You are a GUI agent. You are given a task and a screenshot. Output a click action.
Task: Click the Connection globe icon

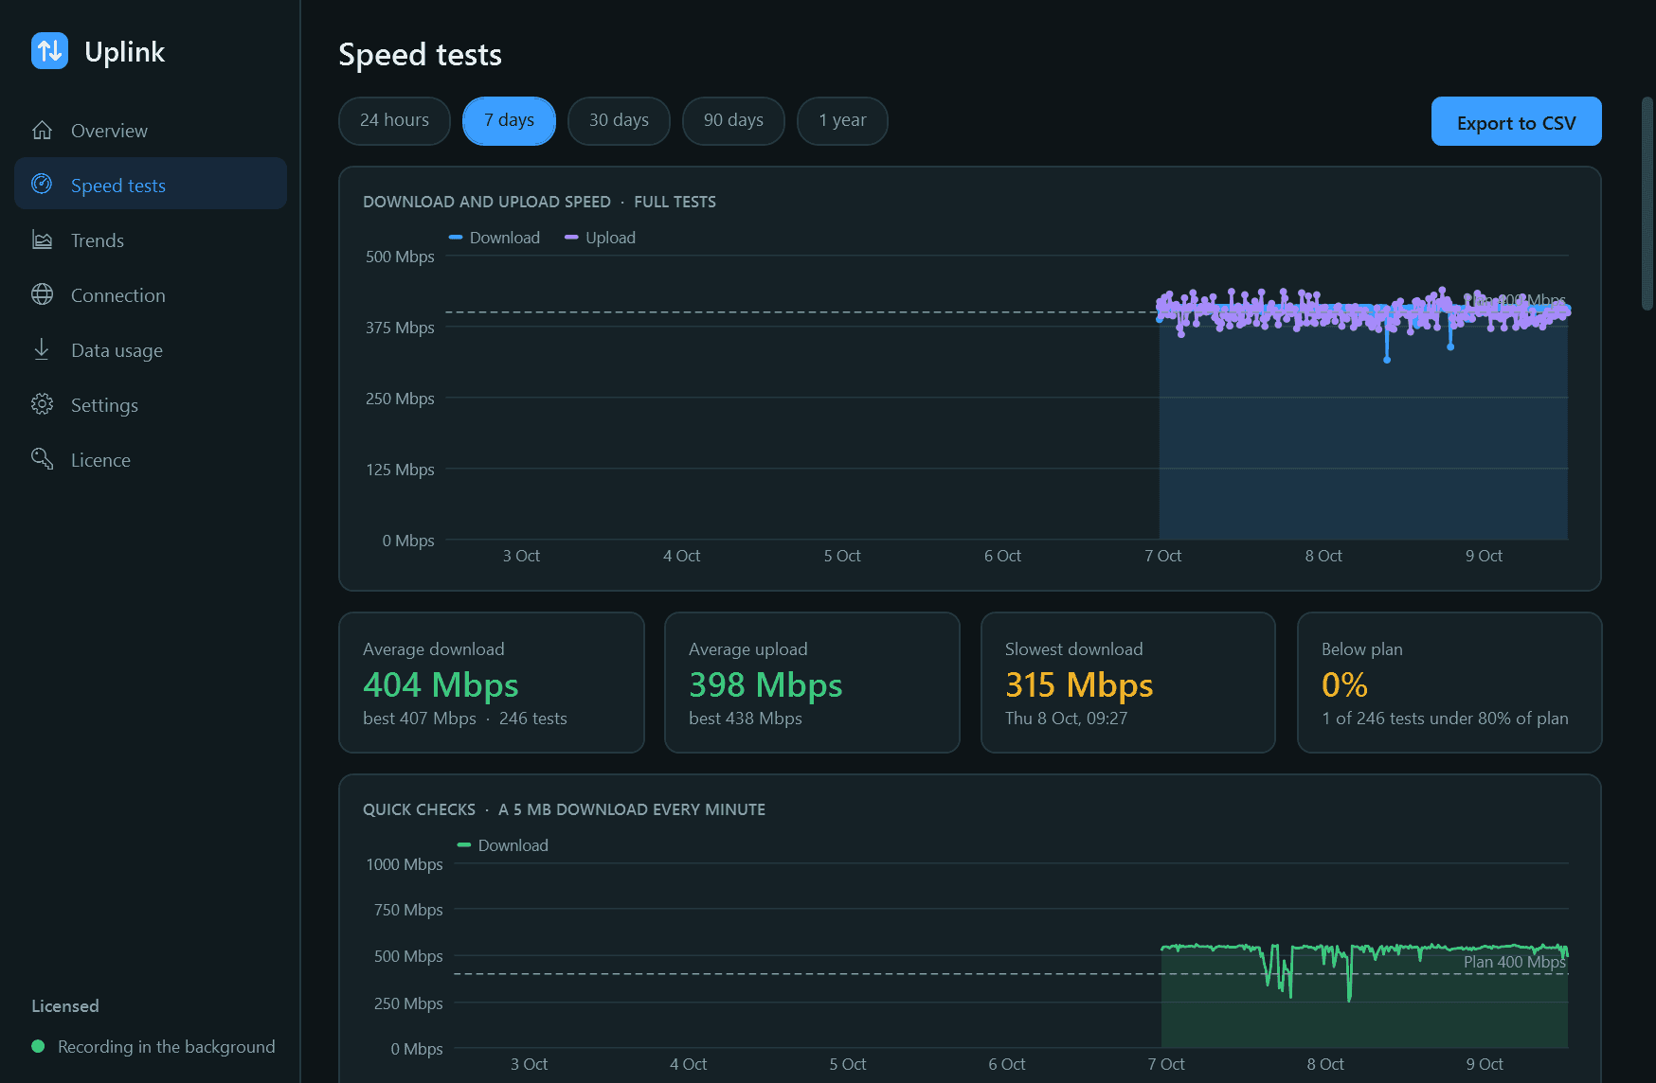tap(42, 294)
